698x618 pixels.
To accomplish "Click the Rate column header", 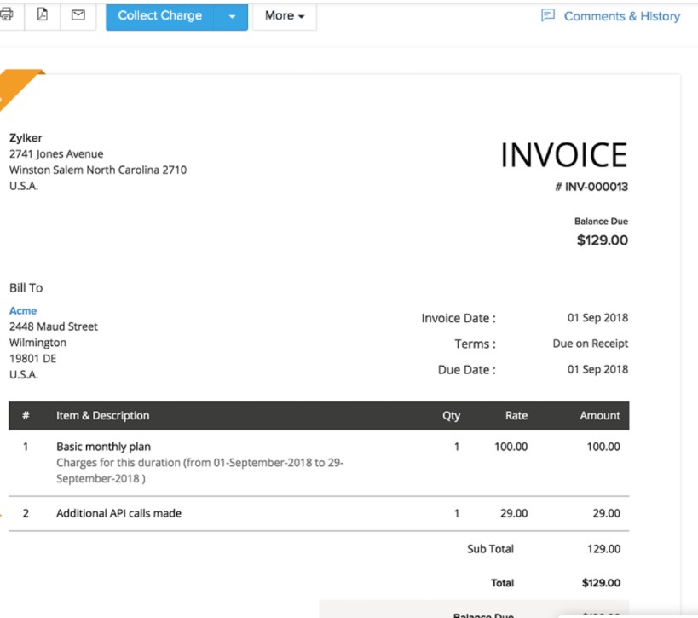I will [516, 416].
